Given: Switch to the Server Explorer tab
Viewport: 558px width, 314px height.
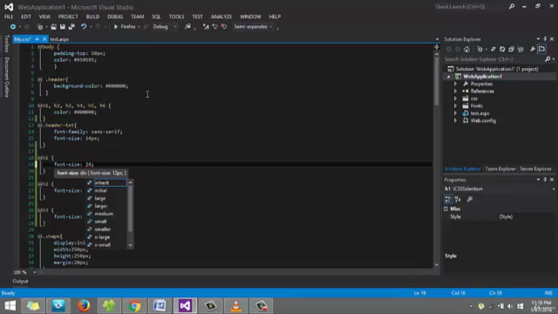Looking at the screenshot, I should 535,168.
